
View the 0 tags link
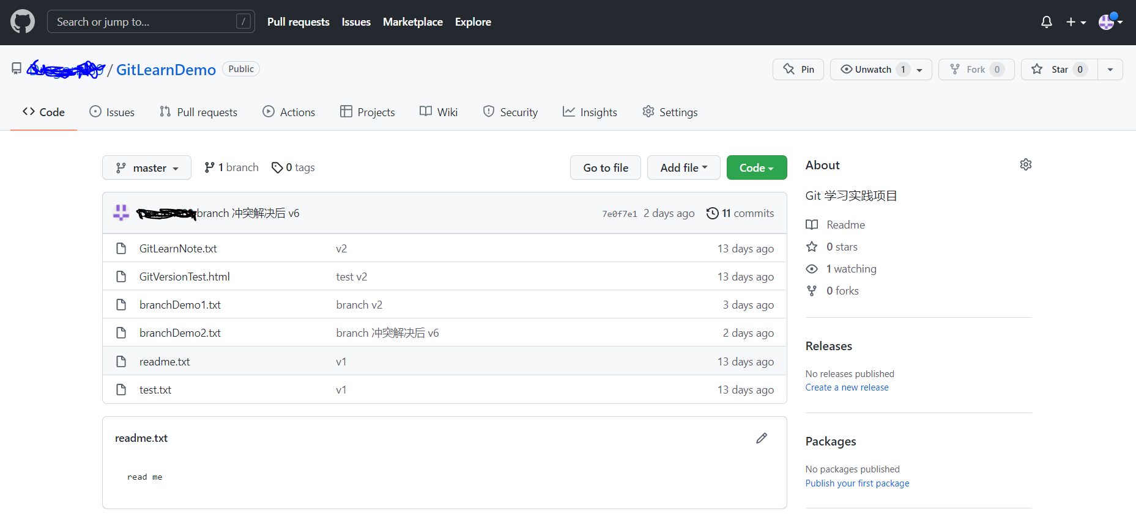coord(293,167)
